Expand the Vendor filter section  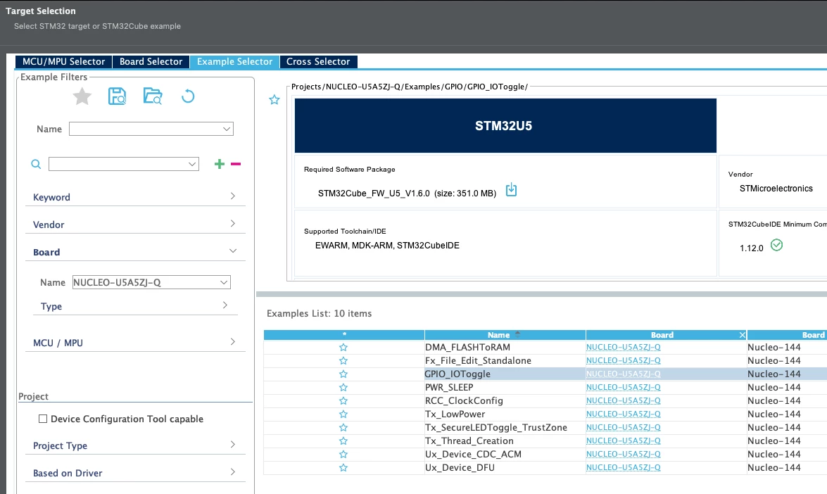tap(135, 224)
